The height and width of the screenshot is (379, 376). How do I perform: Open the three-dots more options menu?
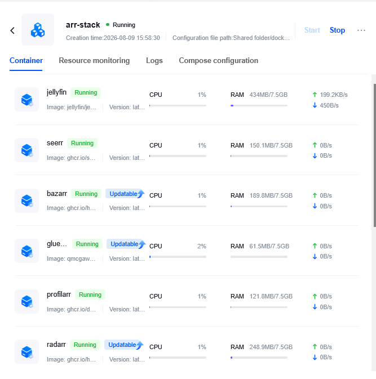[361, 30]
